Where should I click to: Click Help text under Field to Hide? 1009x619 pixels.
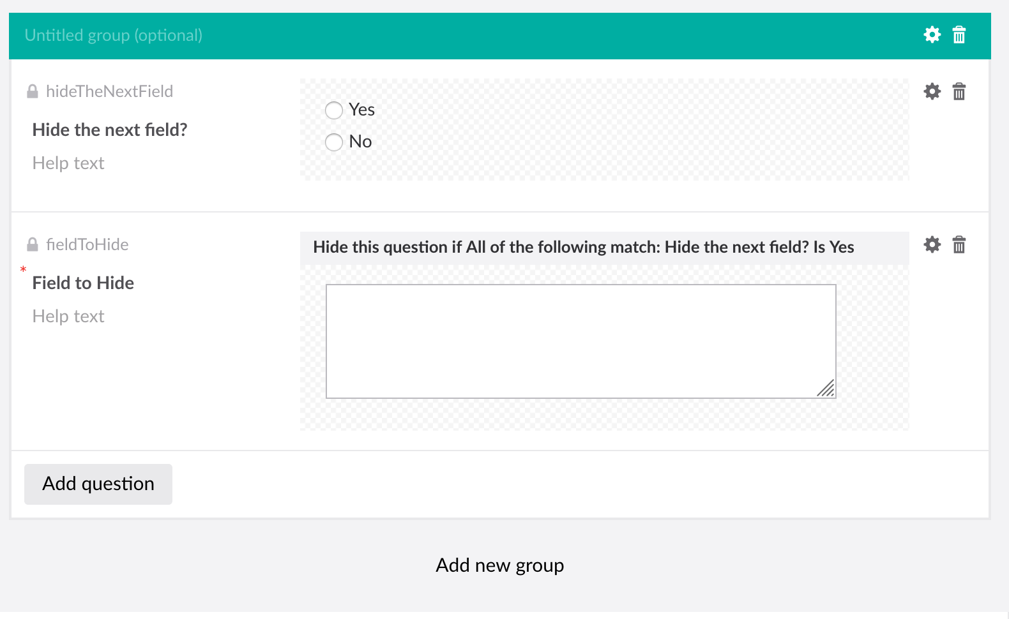(68, 316)
